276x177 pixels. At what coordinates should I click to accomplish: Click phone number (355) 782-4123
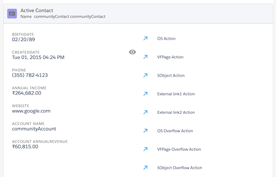coord(30,75)
